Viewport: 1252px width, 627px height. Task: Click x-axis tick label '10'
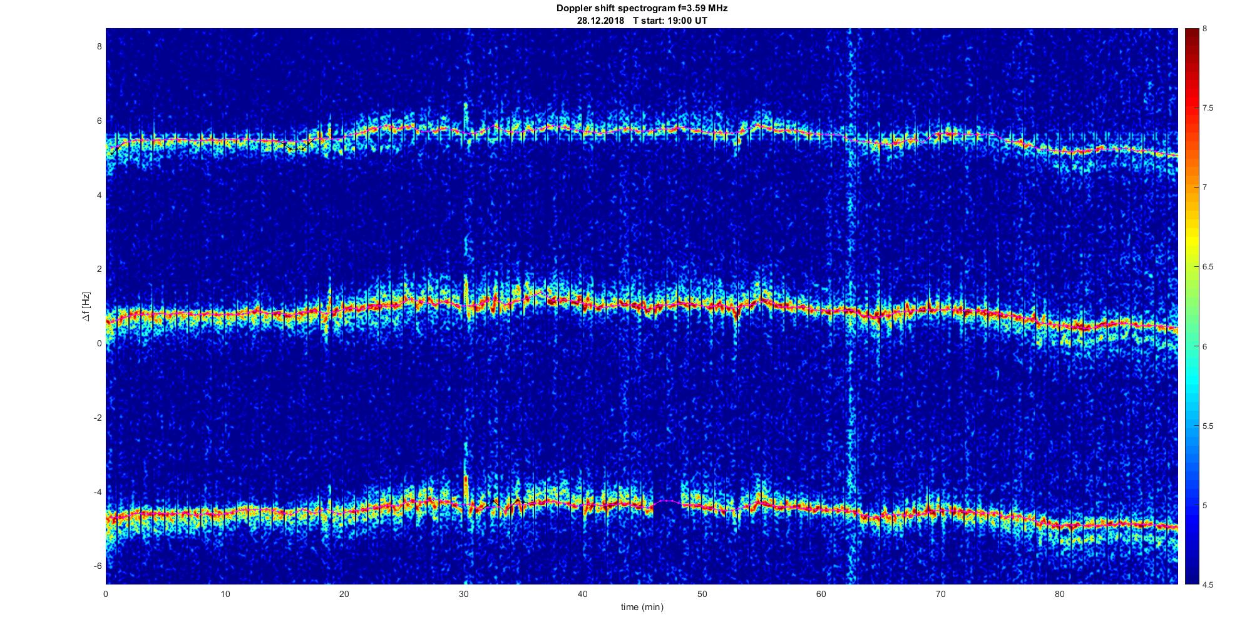(225, 594)
